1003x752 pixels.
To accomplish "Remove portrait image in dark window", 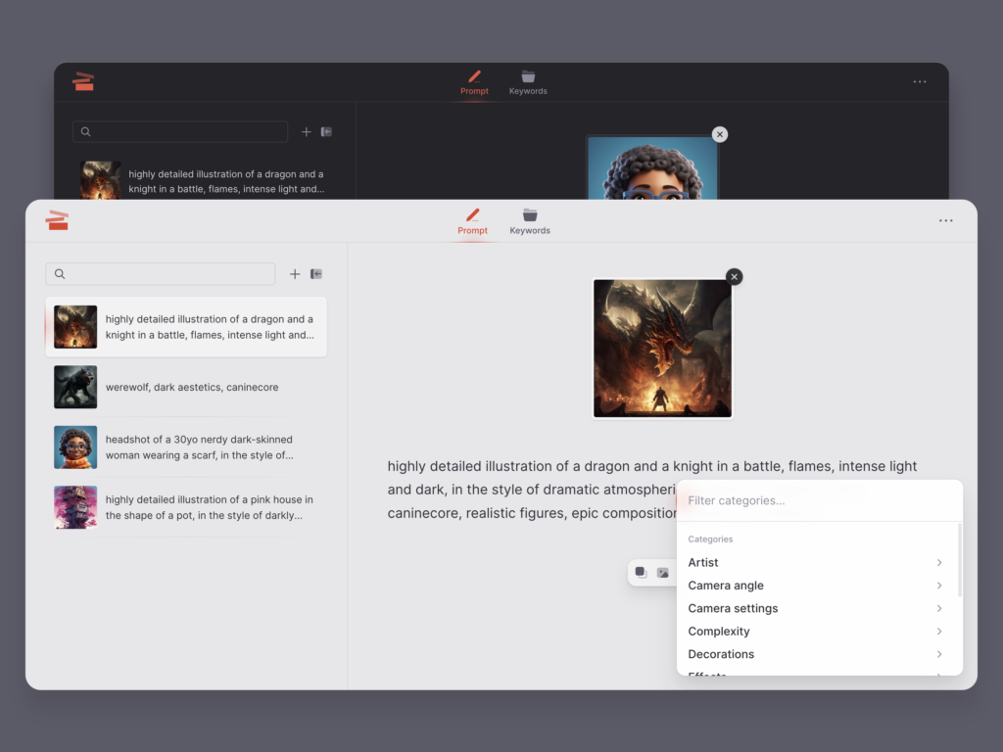I will pos(720,134).
